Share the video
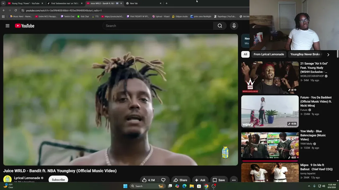 point(180,180)
